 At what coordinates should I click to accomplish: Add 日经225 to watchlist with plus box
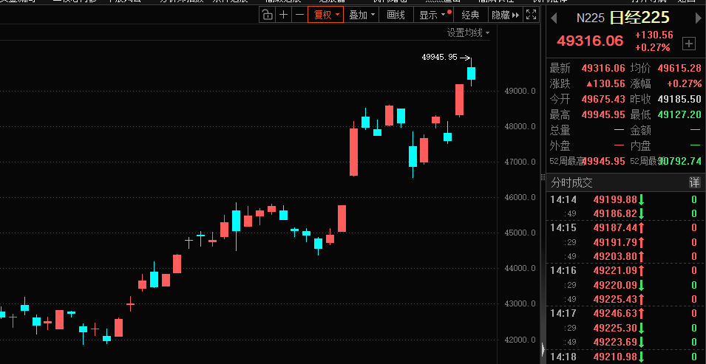tap(689, 42)
